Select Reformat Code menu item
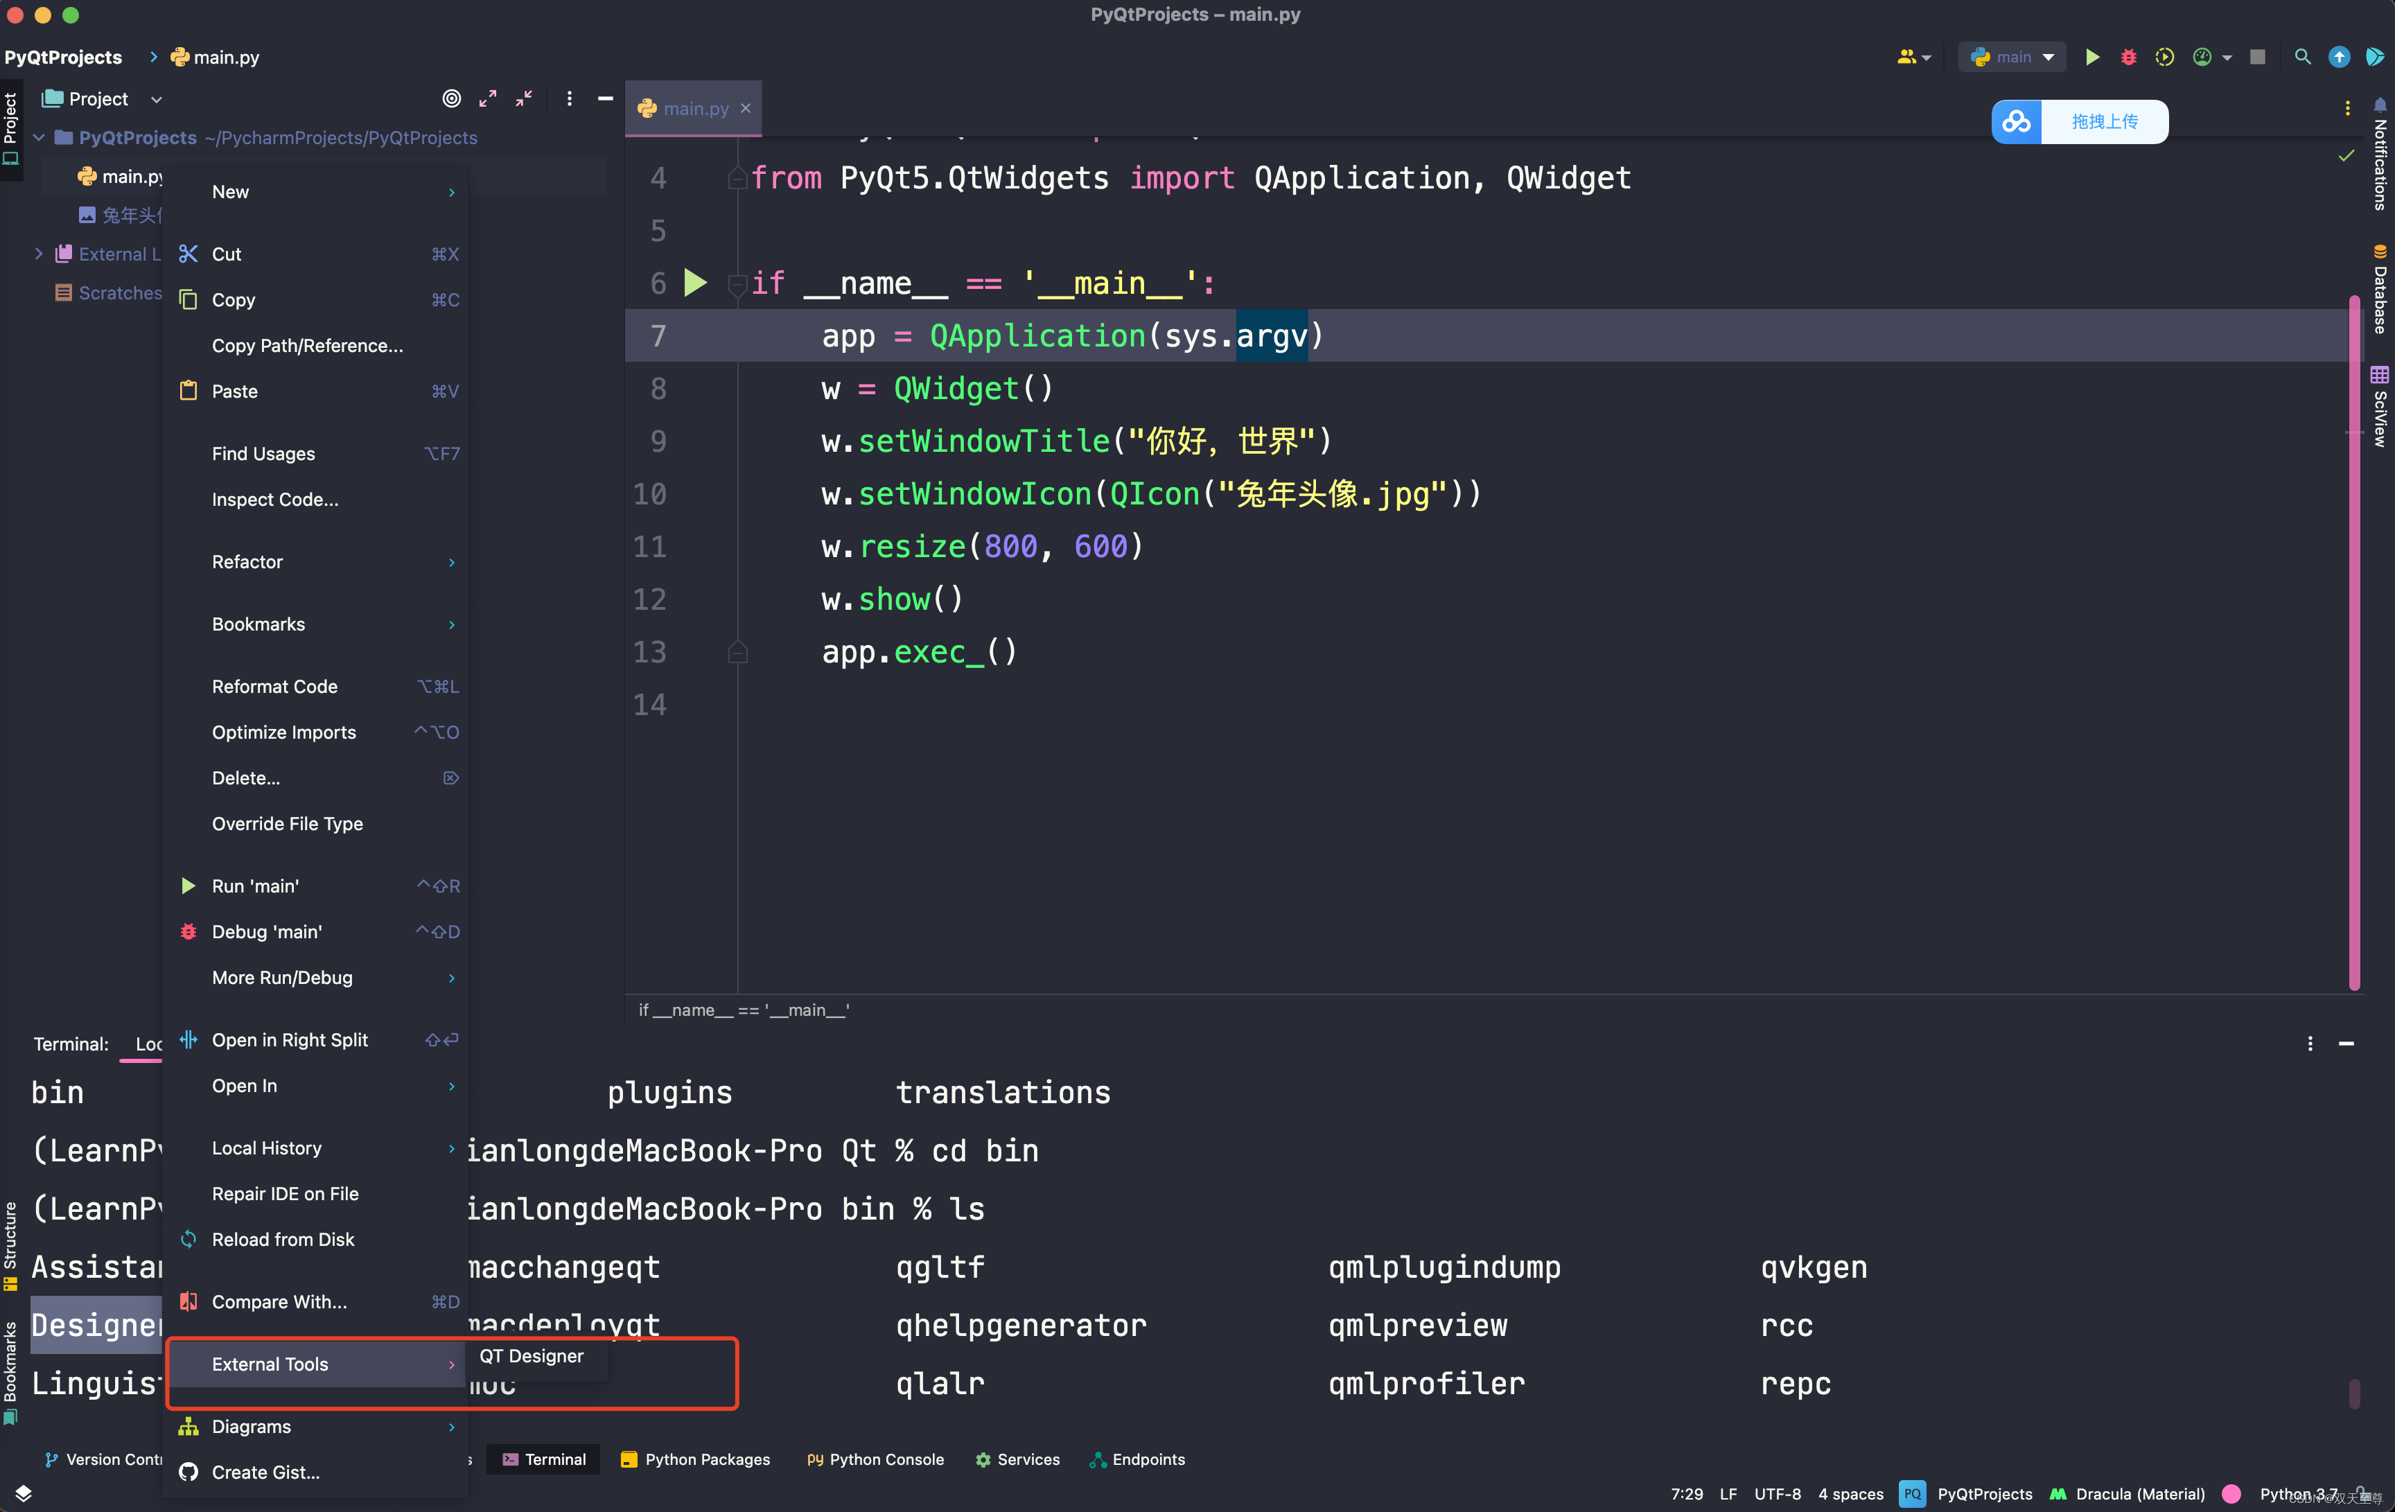This screenshot has height=1512, width=2395. coord(316,687)
